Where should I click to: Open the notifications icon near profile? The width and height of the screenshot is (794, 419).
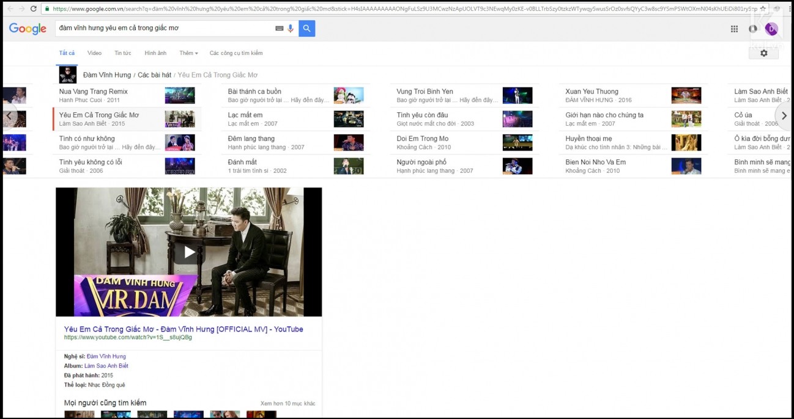click(x=753, y=29)
